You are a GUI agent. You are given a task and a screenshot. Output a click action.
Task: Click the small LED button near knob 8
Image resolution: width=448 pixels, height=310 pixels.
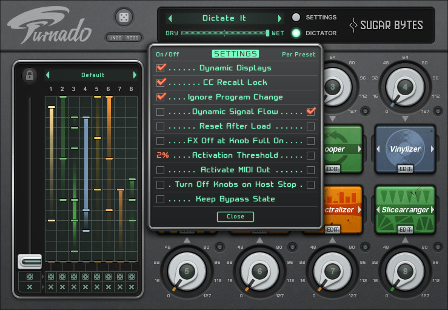(438, 247)
